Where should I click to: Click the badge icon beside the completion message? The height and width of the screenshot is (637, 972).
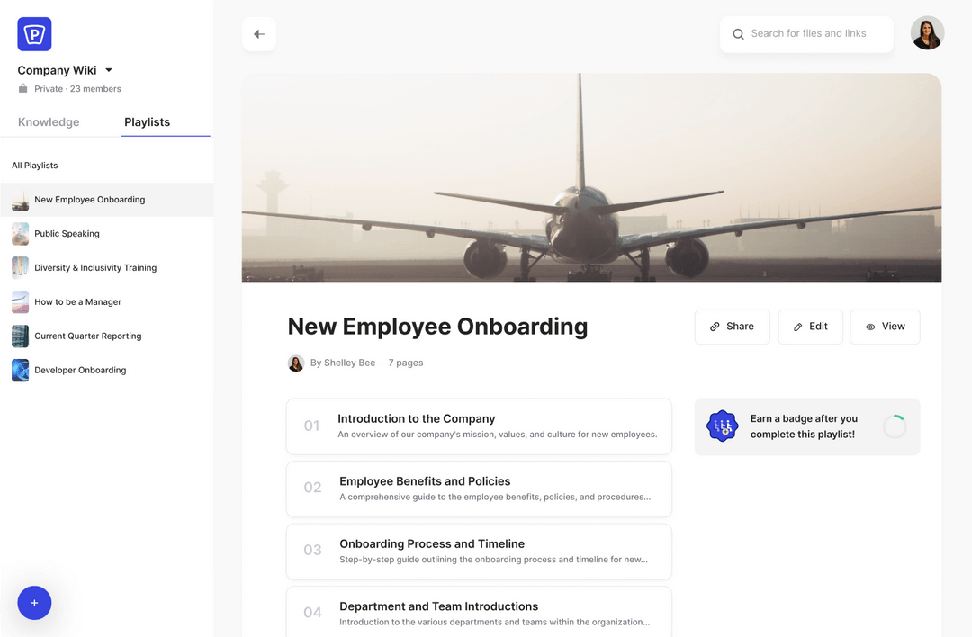(x=722, y=426)
